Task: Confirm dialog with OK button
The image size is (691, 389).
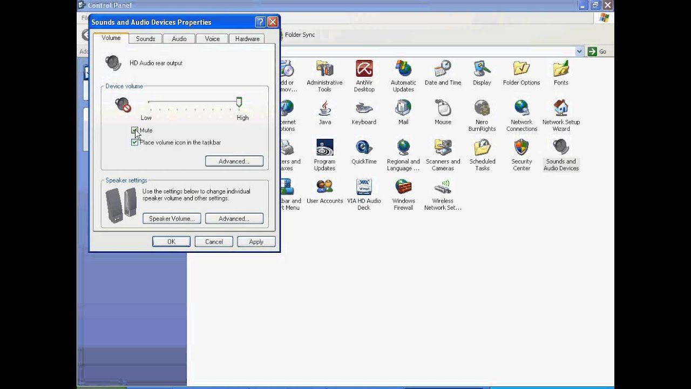Action: [171, 242]
